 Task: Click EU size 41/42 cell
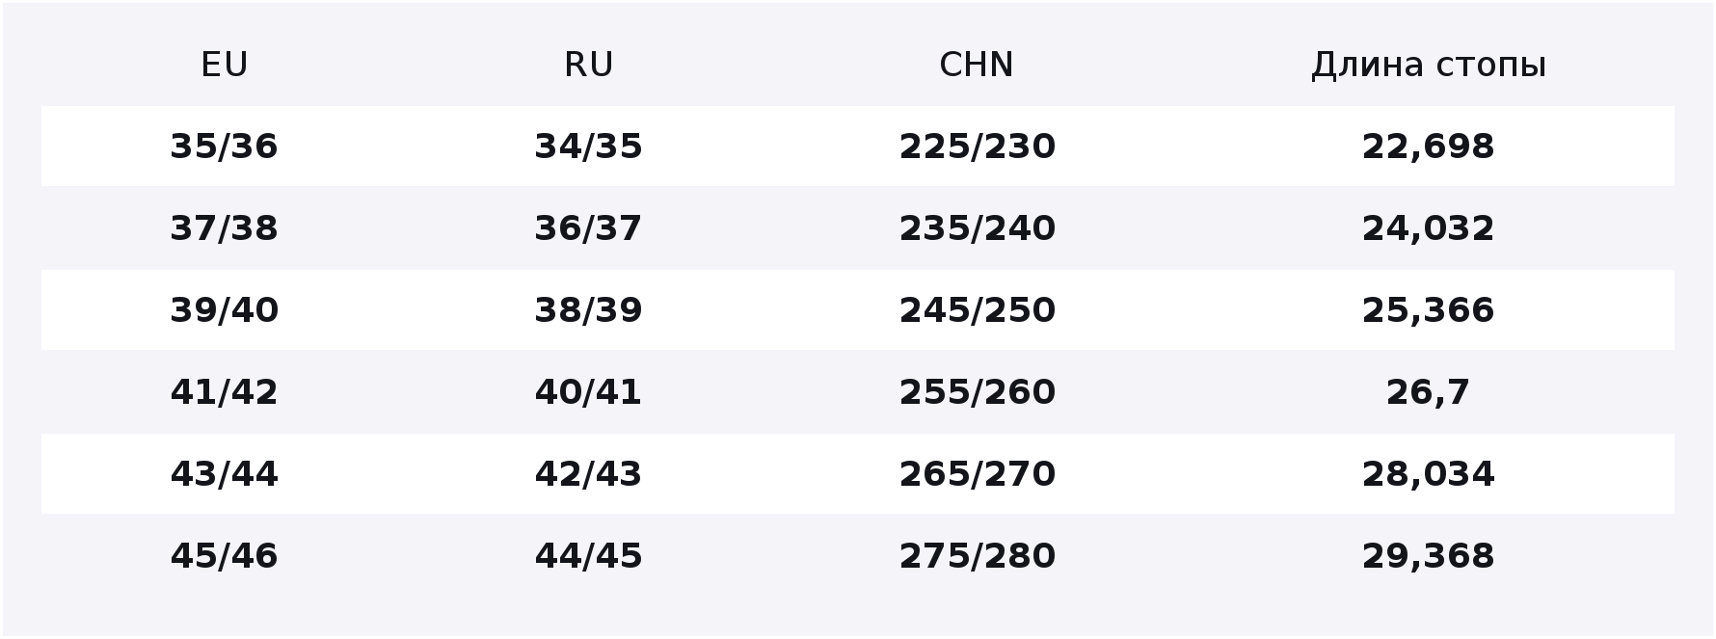point(225,392)
